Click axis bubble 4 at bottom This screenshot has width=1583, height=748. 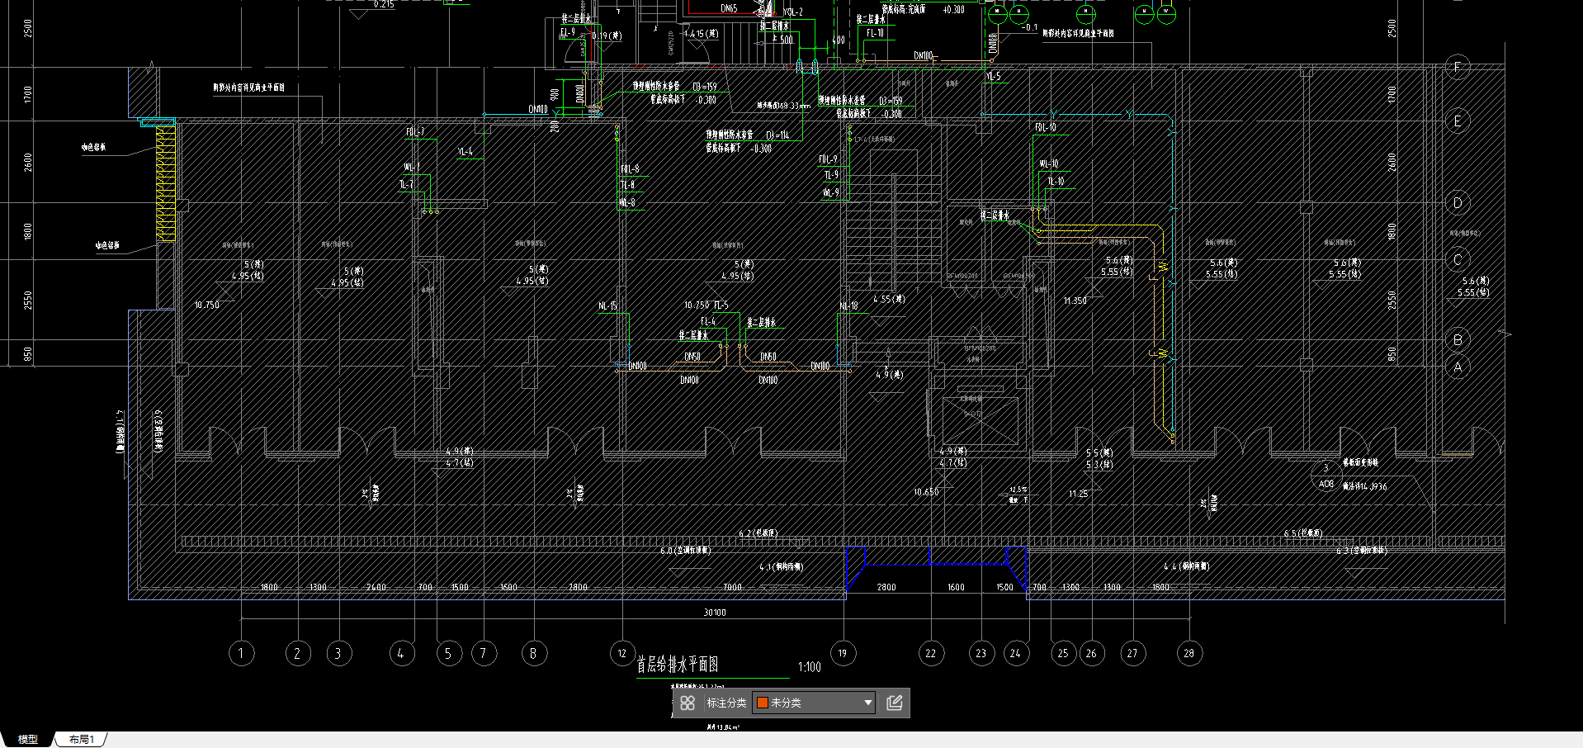(402, 653)
